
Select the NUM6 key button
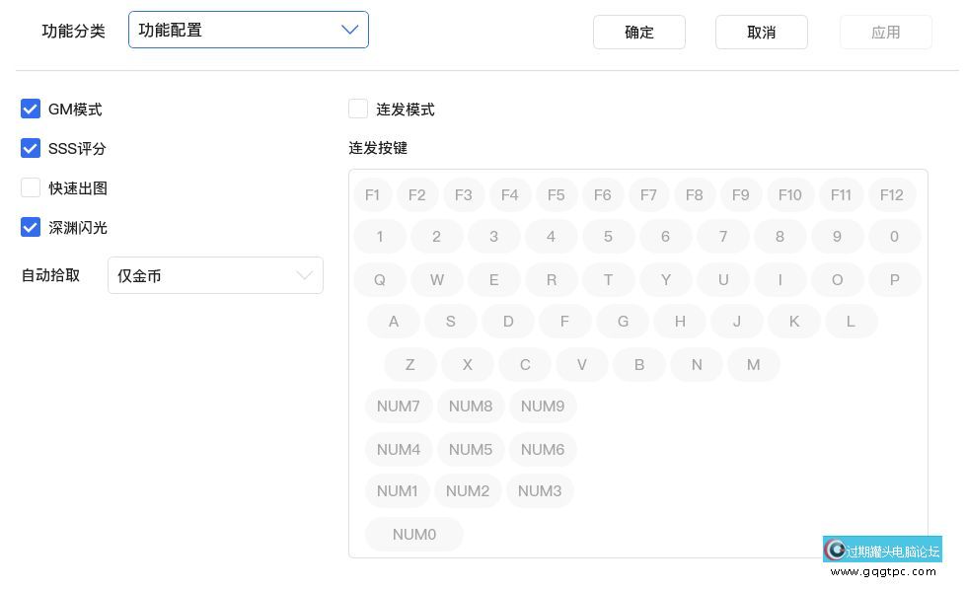543,450
